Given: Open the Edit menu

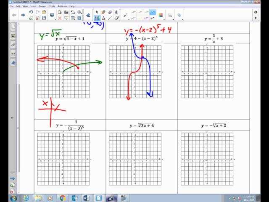Looking at the screenshot, I should [18, 6].
